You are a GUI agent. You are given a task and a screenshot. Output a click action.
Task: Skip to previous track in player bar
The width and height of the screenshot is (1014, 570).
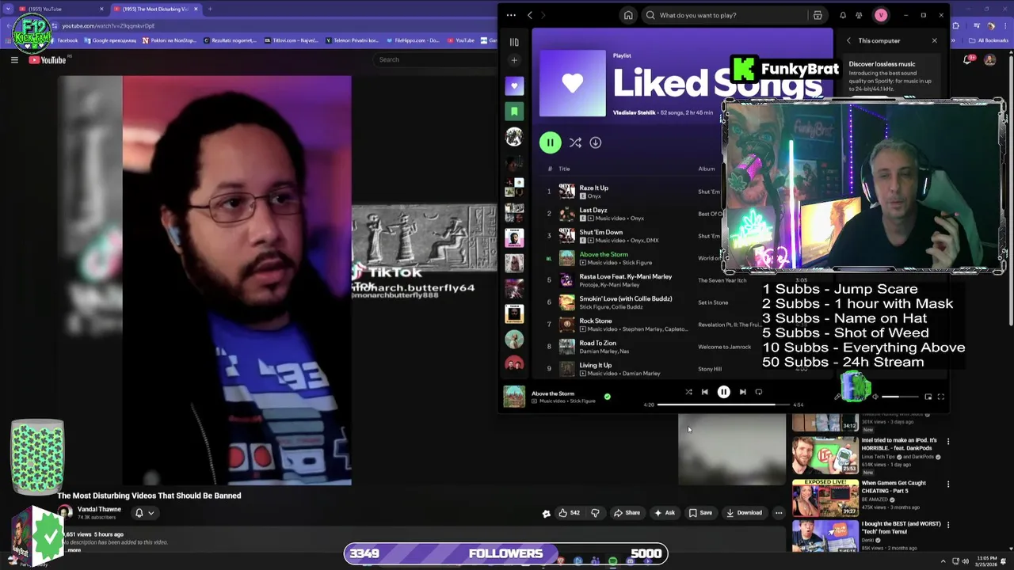(x=704, y=392)
